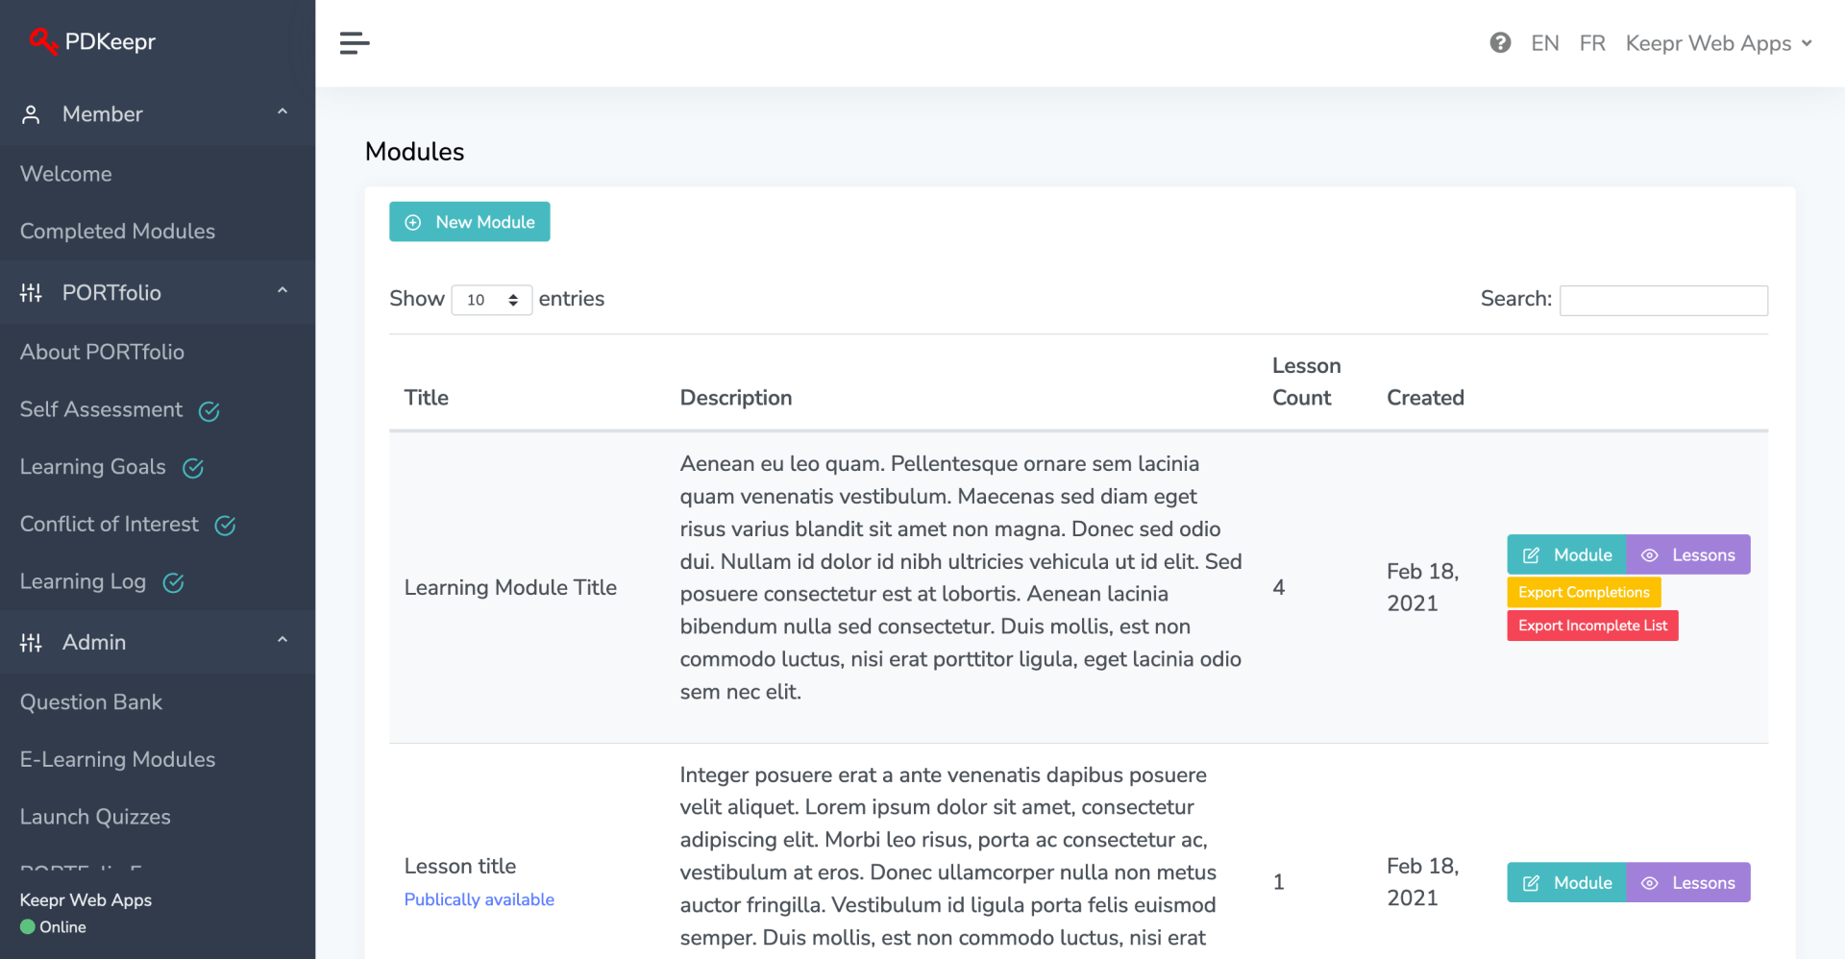1845x959 pixels.
Task: Open the Show entries count dropdown
Action: pos(491,300)
